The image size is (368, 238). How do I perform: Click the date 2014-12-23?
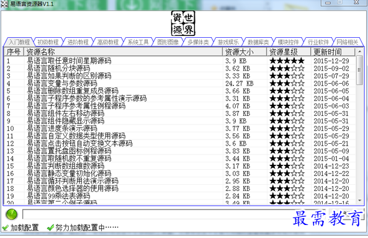coord(331,166)
